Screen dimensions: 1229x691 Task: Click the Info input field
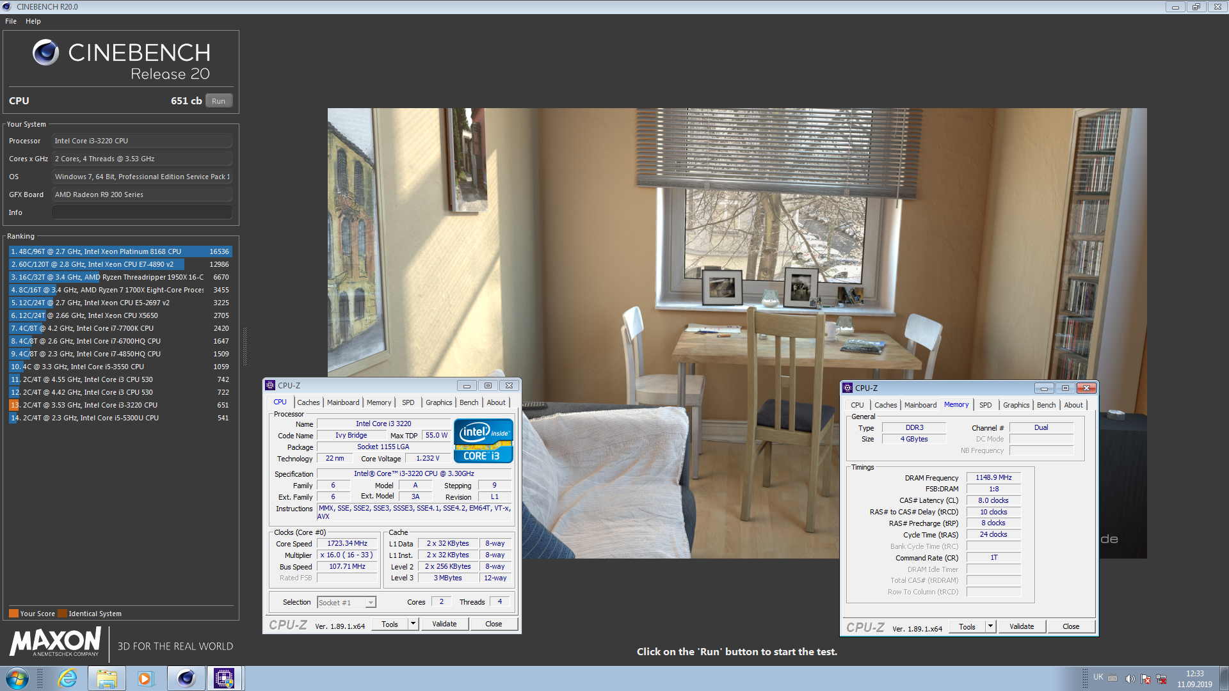142,212
